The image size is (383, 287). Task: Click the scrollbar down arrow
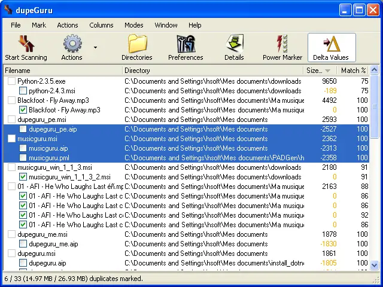pyautogui.click(x=374, y=265)
